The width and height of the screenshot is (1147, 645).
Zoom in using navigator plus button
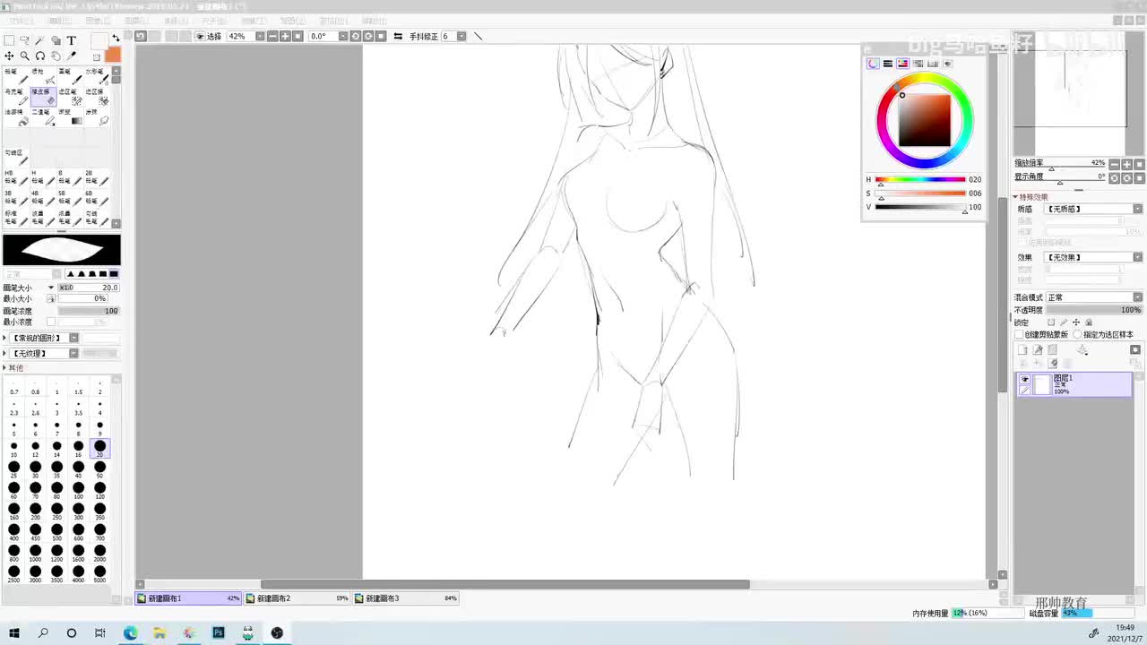1127,164
